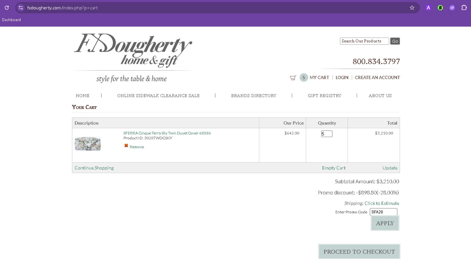Click the Our Price column header
Image resolution: width=471 pixels, height=259 pixels.
(x=294, y=123)
